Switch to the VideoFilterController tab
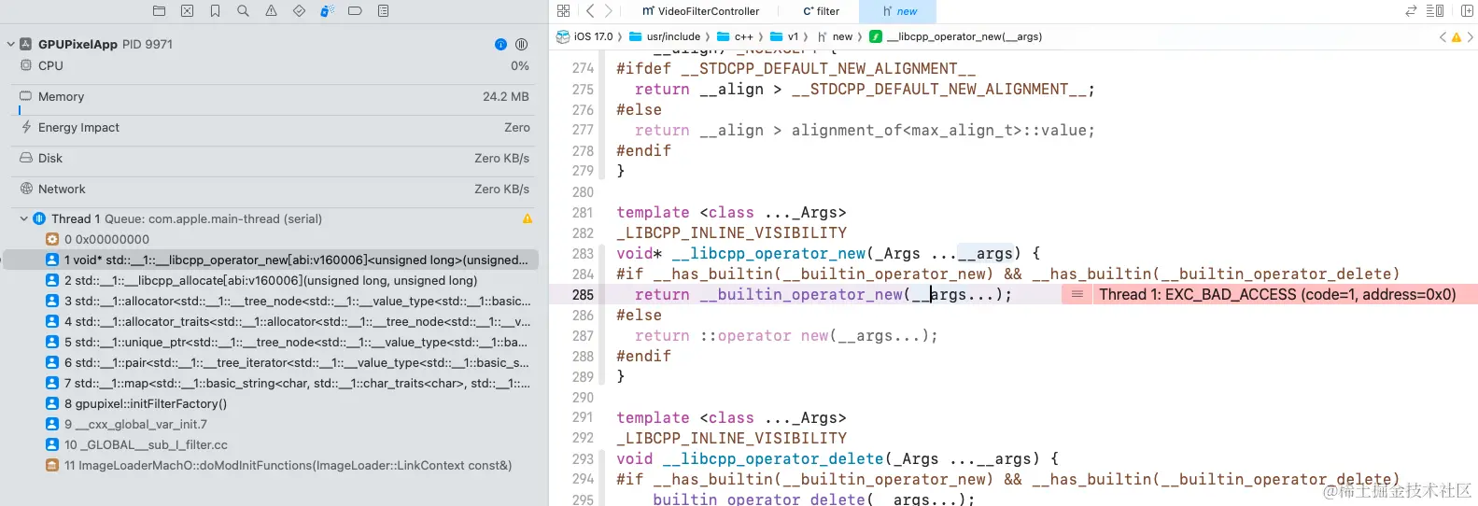1478x506 pixels. point(701,11)
